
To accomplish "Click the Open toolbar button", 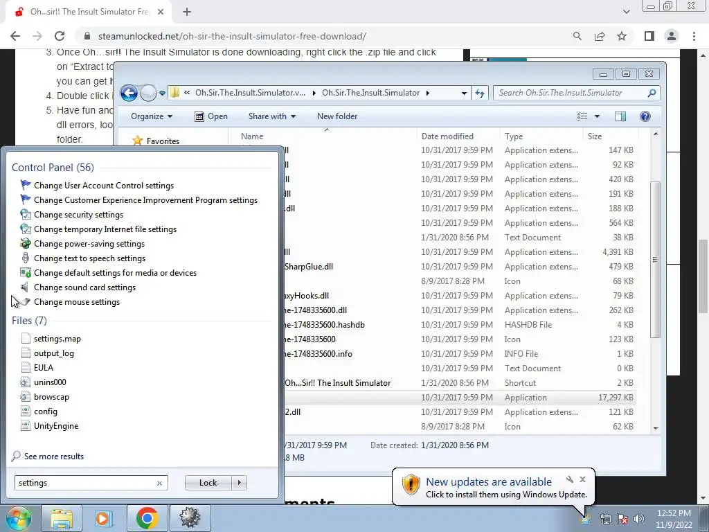I will 210,116.
